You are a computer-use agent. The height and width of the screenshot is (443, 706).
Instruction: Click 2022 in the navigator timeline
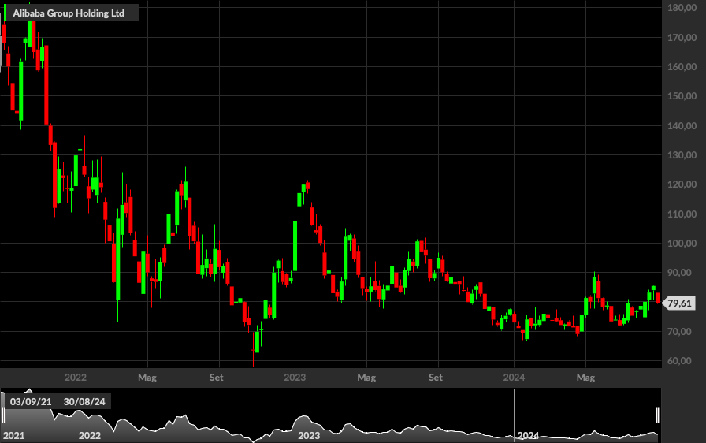pyautogui.click(x=89, y=436)
